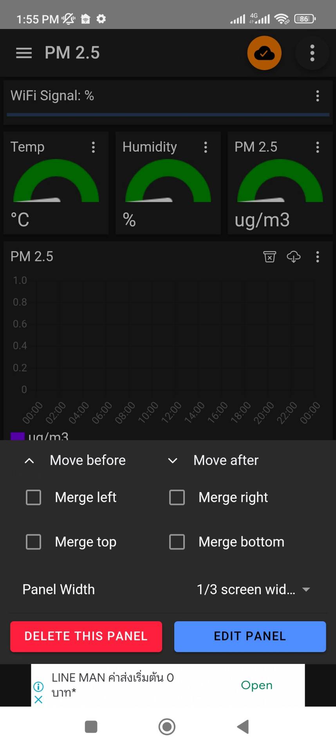336x747 pixels.
Task: Open PM 2.5 chart panel options
Action: click(318, 257)
